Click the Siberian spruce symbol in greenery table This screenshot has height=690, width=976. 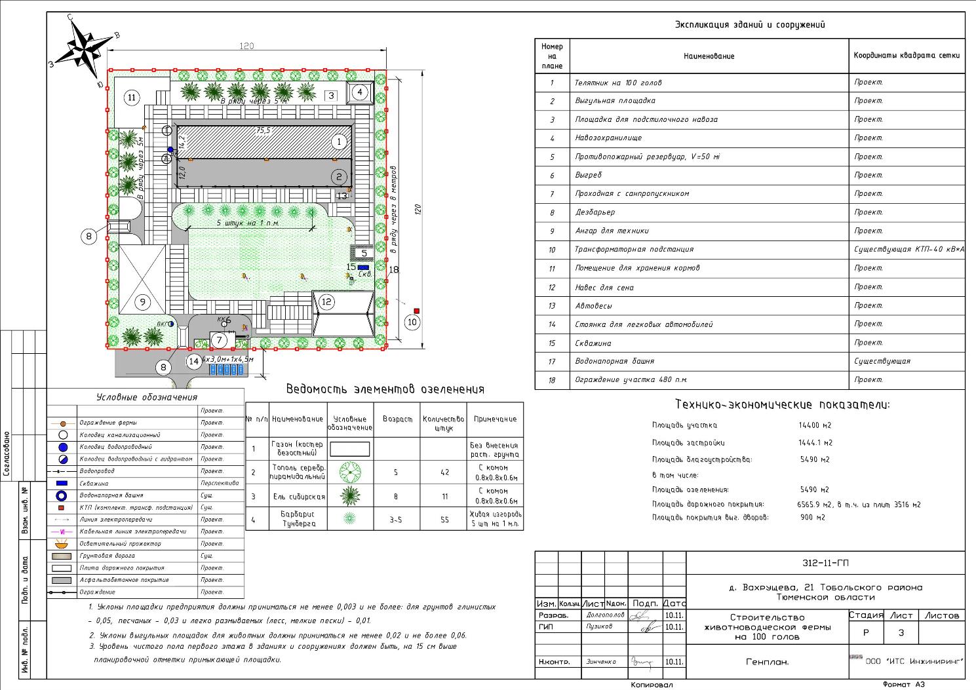pos(350,496)
